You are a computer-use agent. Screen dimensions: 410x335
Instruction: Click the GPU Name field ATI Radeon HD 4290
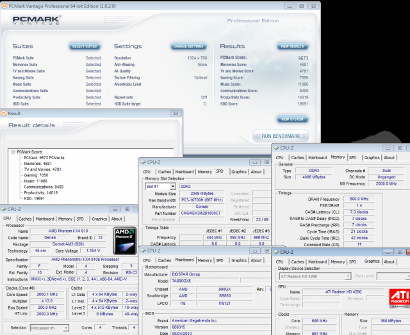coord(343,292)
